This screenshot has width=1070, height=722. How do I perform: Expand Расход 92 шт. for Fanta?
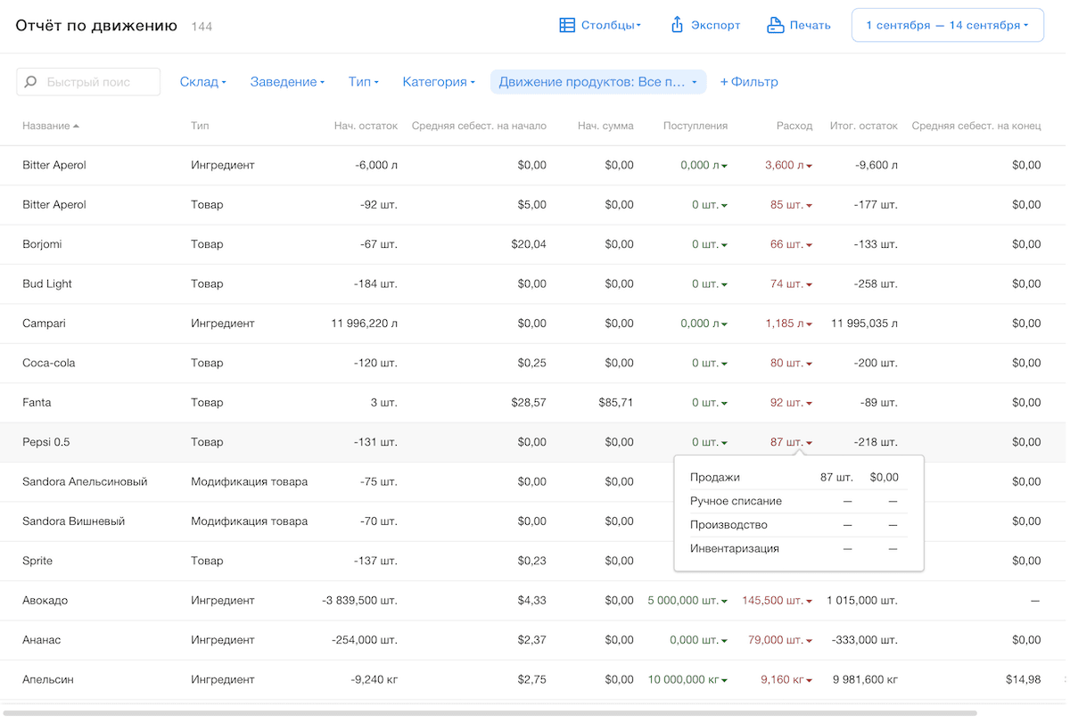click(792, 403)
